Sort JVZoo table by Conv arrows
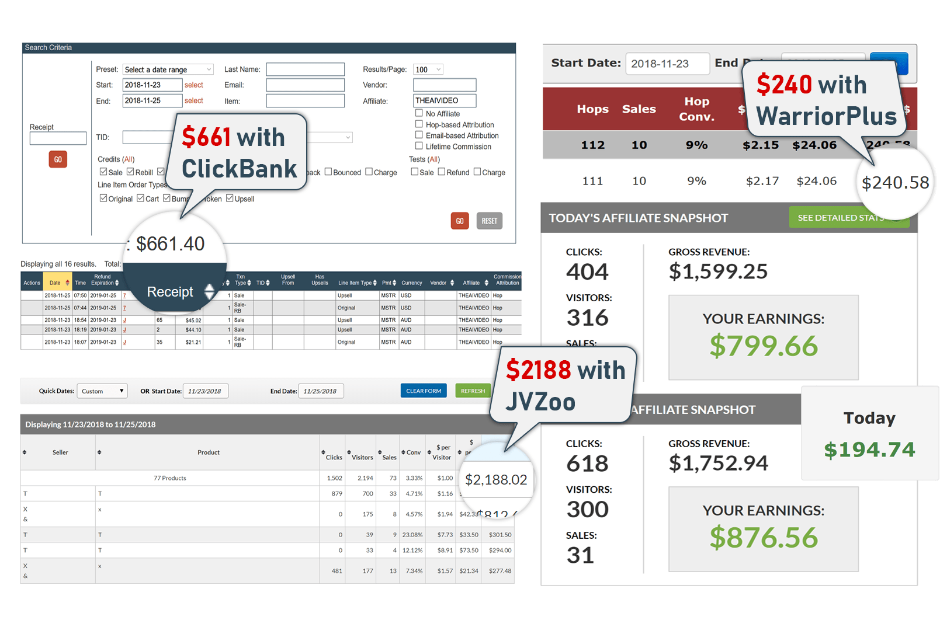 point(403,452)
